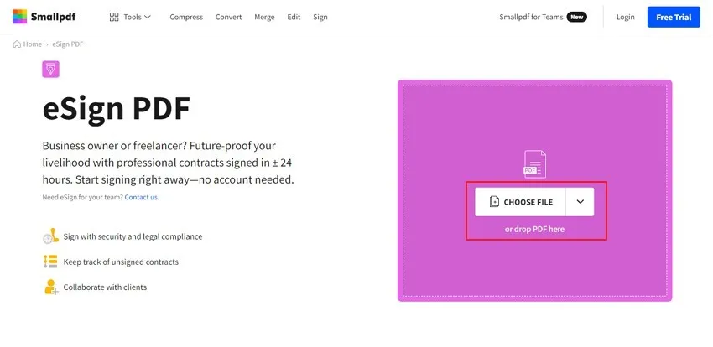
Task: Click the Login link
Action: tap(625, 17)
